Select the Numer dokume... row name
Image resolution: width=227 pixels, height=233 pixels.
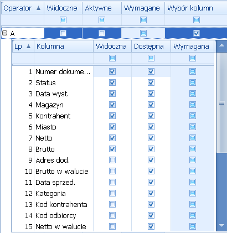tap(63, 71)
